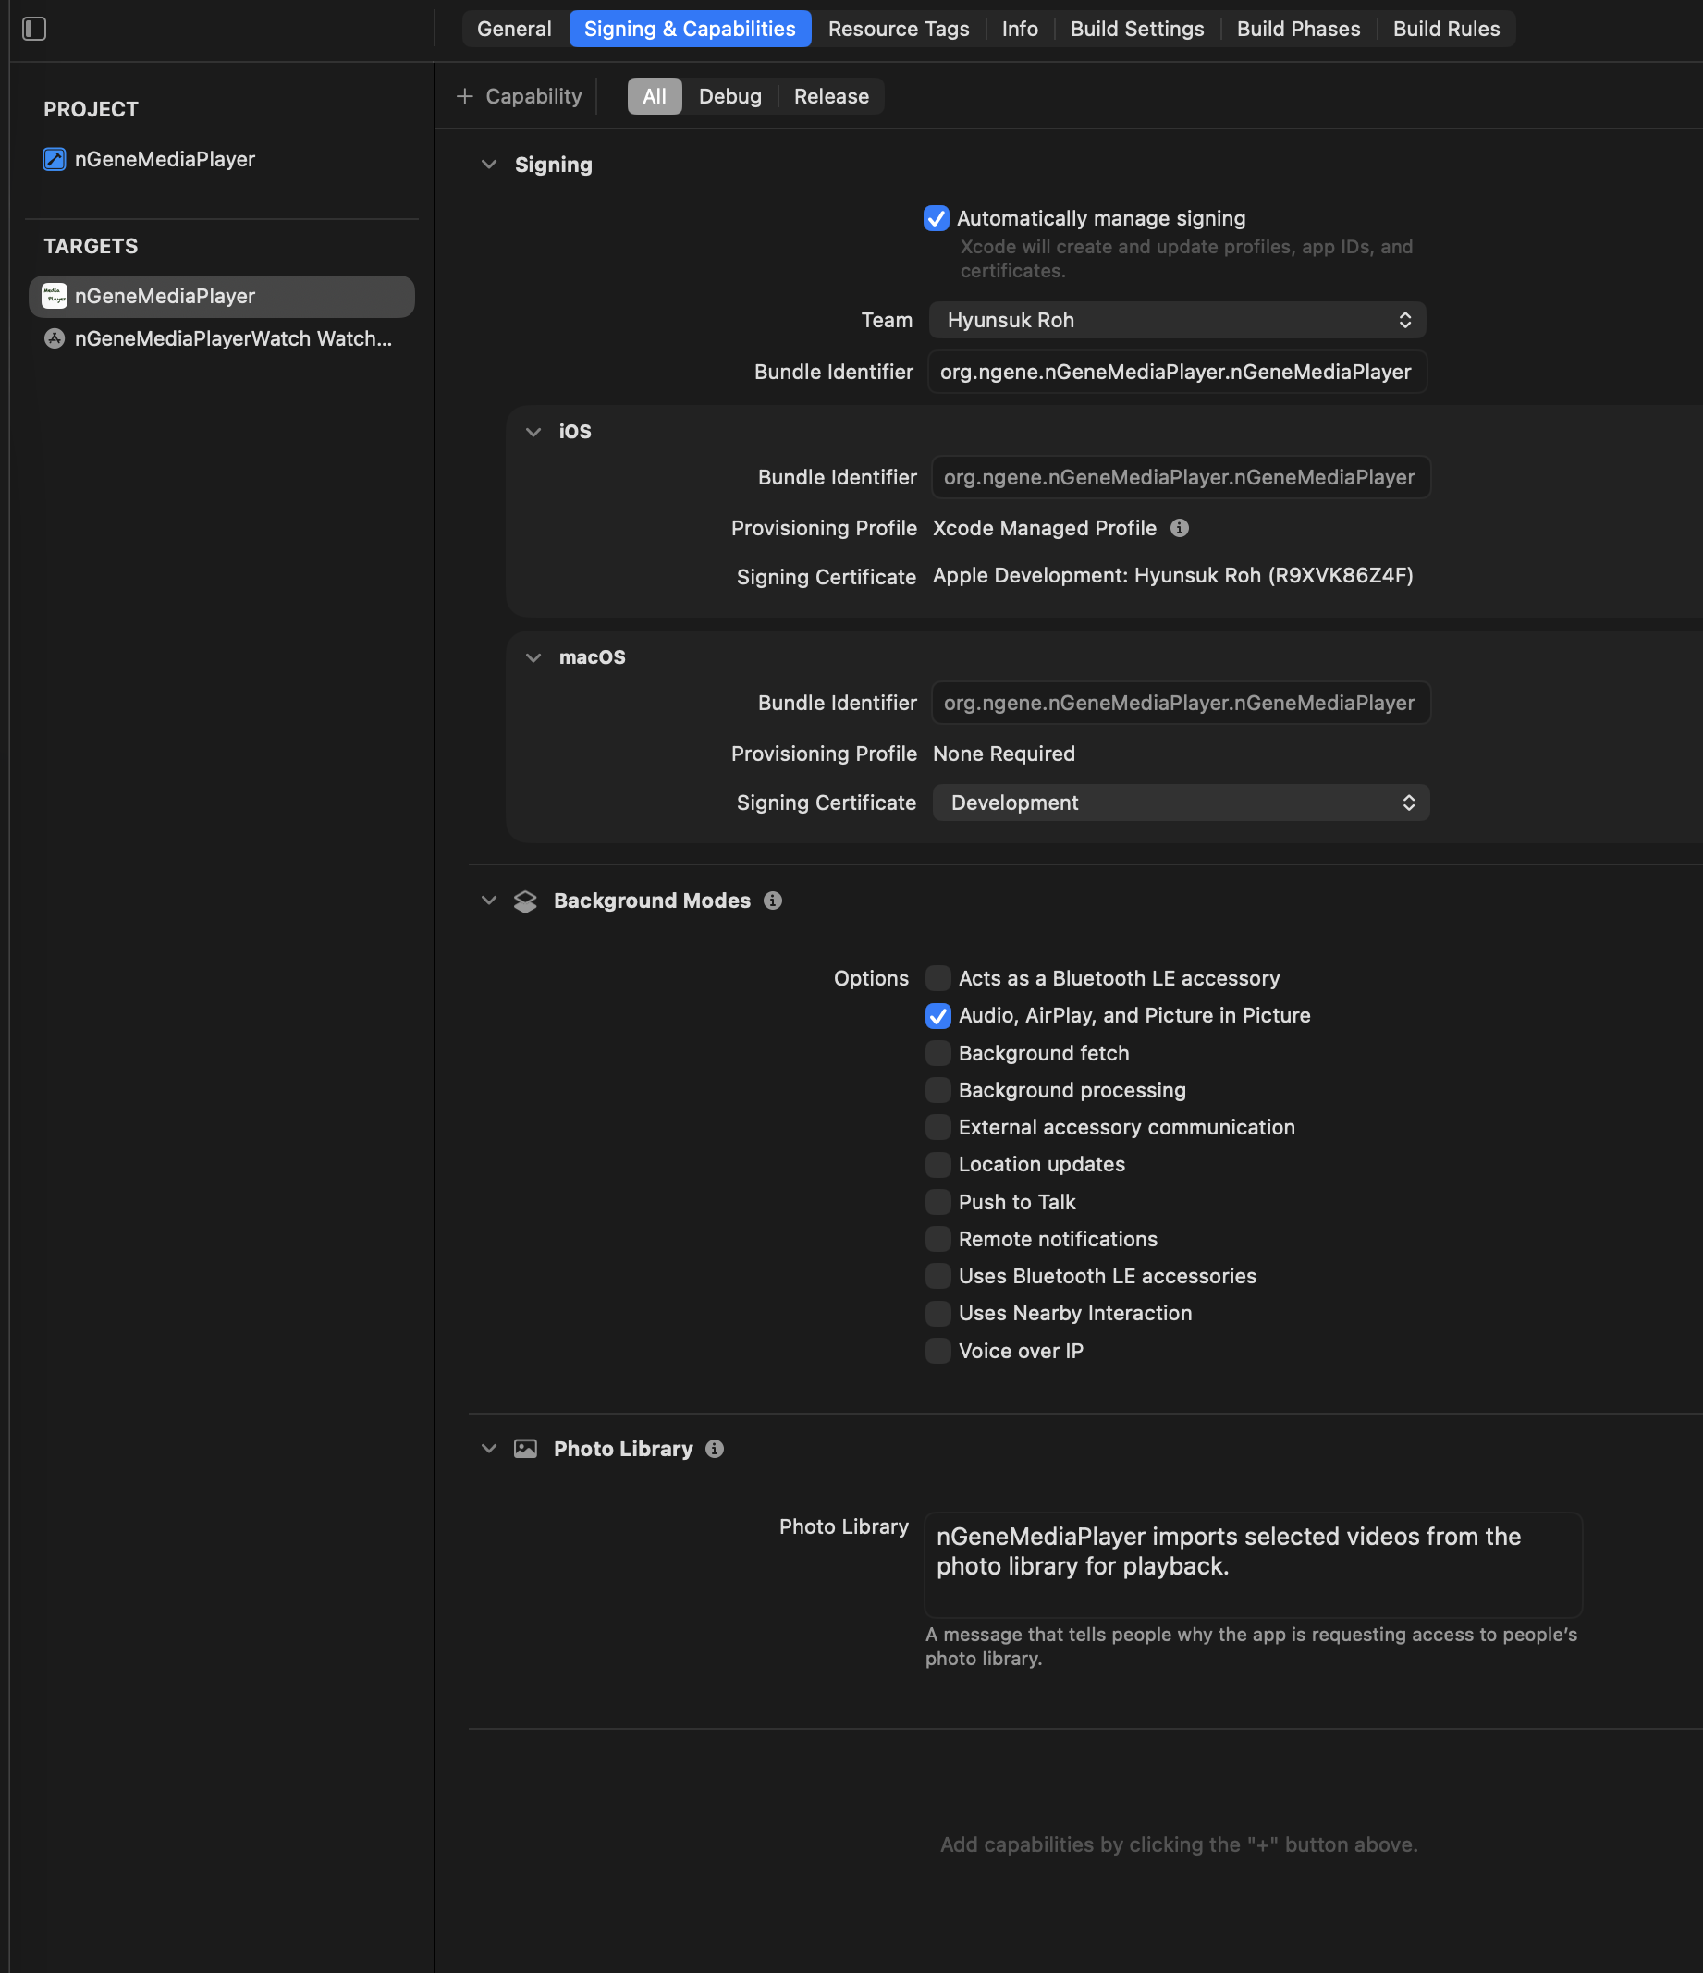Enable Remote notifications mode
Screen dimensions: 1703x1973
[938, 1239]
